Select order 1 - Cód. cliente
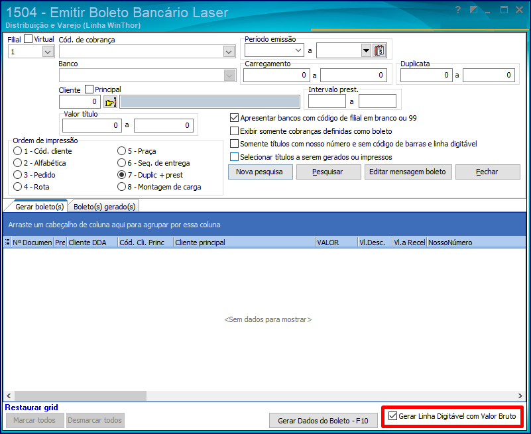Viewport: 531px width, 434px height. [x=18, y=151]
